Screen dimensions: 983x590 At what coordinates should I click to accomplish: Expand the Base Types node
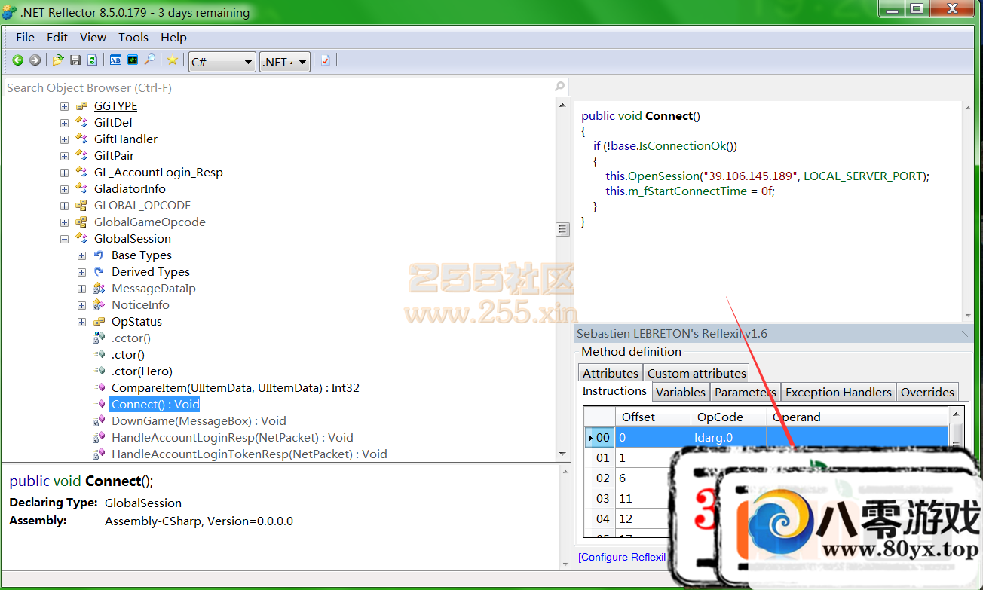coord(81,255)
